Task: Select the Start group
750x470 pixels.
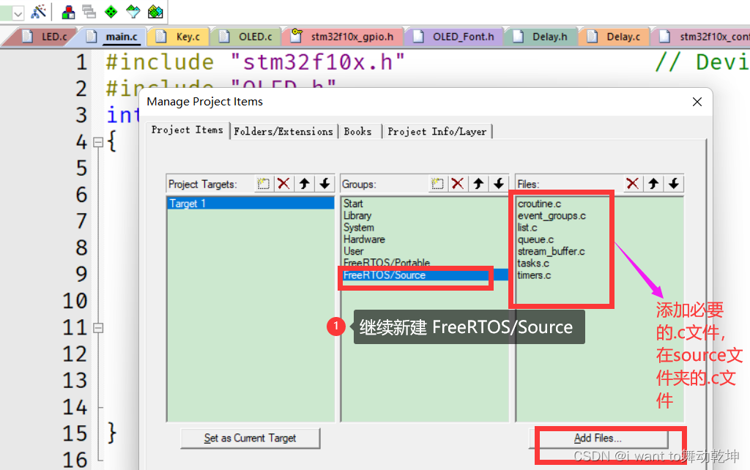Action: point(353,204)
